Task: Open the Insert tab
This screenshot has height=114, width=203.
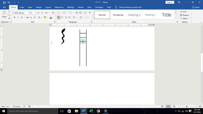Action: [22, 7]
